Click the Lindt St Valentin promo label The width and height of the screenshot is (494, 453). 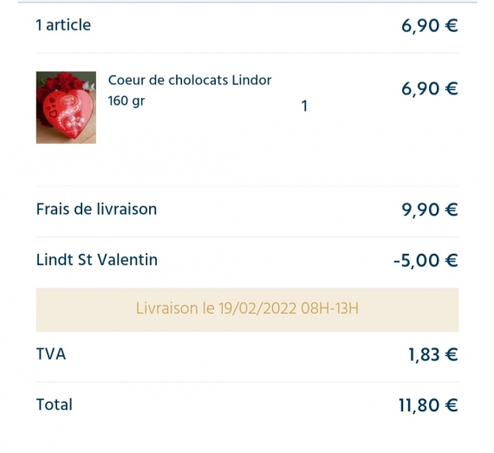(x=97, y=260)
